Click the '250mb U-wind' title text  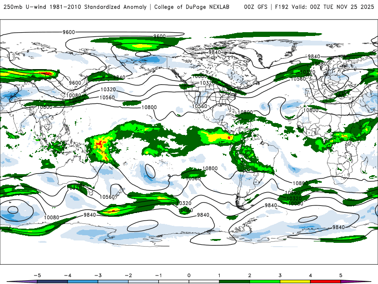pos(25,7)
